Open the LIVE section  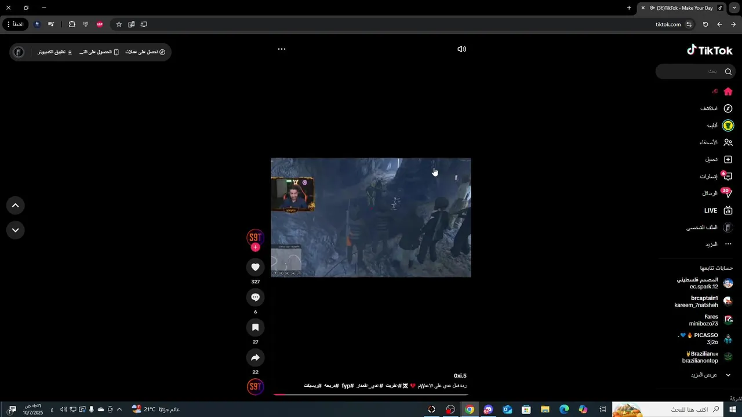[719, 211]
